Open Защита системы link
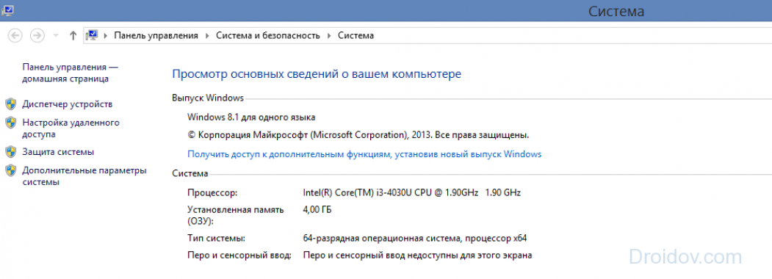Image resolution: width=772 pixels, height=279 pixels. click(x=58, y=152)
